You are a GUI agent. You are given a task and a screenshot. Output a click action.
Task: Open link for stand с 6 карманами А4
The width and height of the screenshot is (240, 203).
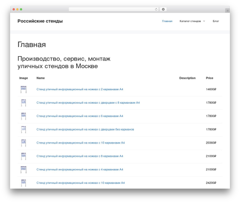(80, 116)
